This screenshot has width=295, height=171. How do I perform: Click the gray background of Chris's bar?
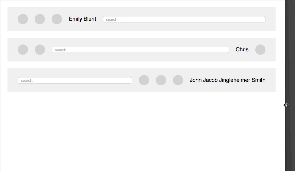[142, 58]
